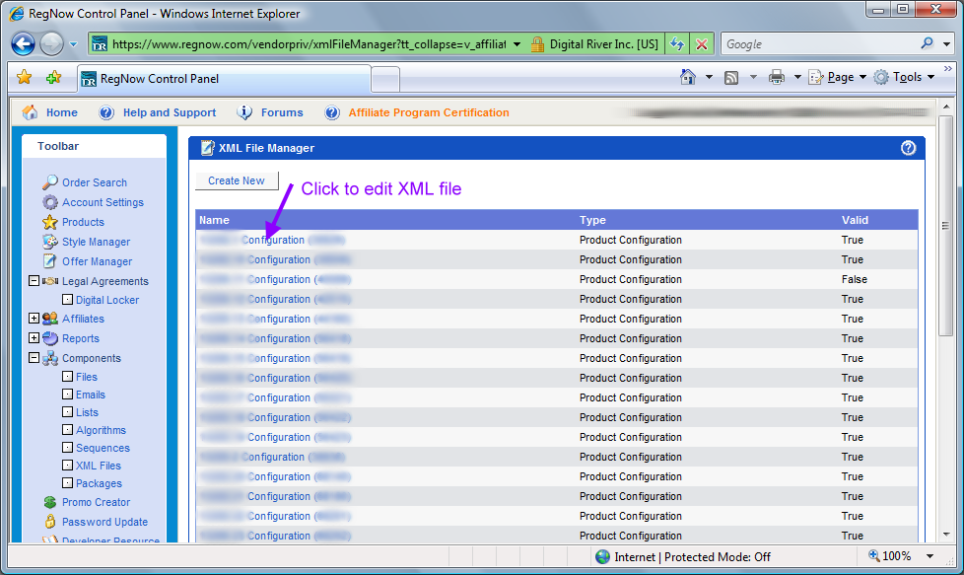Viewport: 964px width, 575px height.
Task: Collapse the Legal Agreements tree node
Action: point(34,280)
